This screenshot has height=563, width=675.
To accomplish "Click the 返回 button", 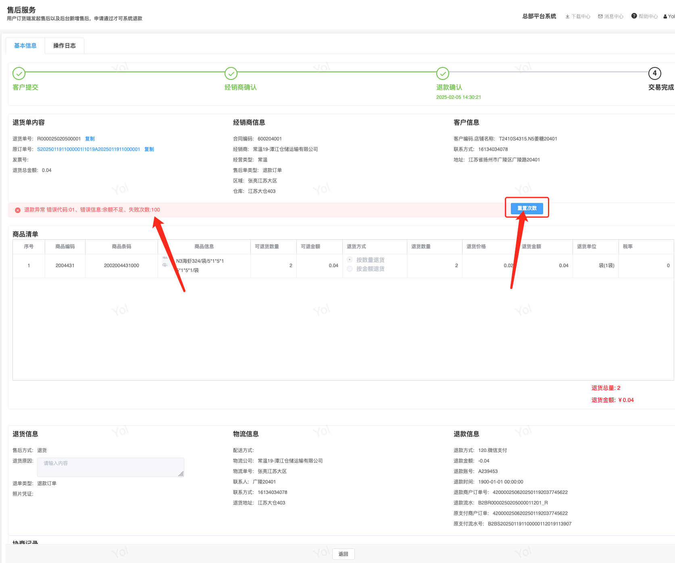I will [344, 554].
